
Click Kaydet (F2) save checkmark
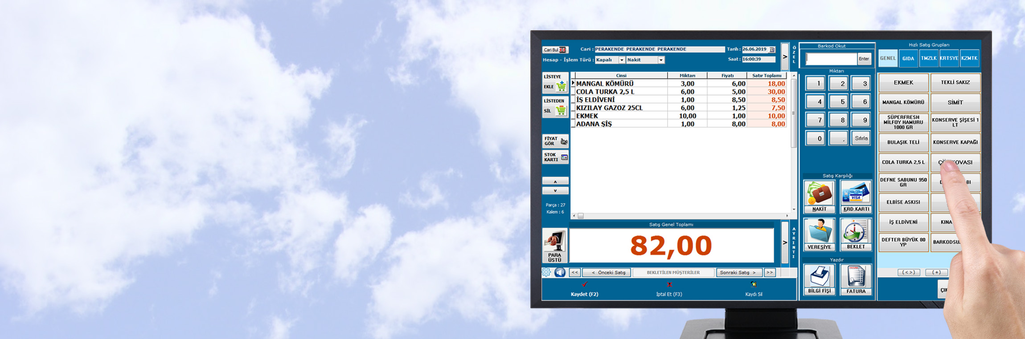click(585, 284)
